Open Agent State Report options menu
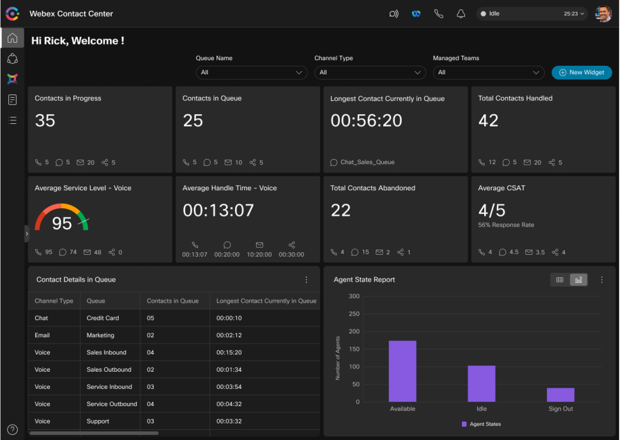The width and height of the screenshot is (626, 440). point(601,280)
